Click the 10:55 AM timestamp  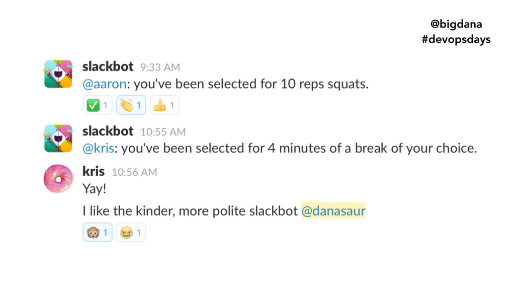163,132
